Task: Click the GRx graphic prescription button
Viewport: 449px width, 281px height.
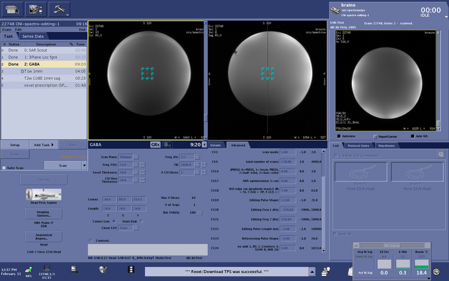Action: click(x=155, y=145)
